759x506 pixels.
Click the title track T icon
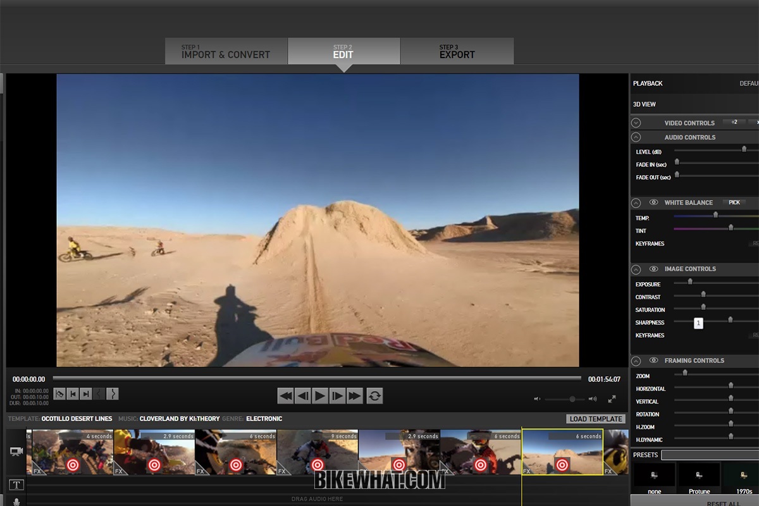[16, 484]
